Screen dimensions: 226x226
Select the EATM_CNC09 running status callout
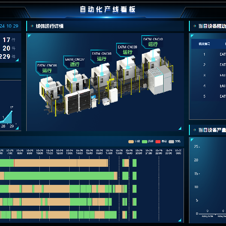127,50
